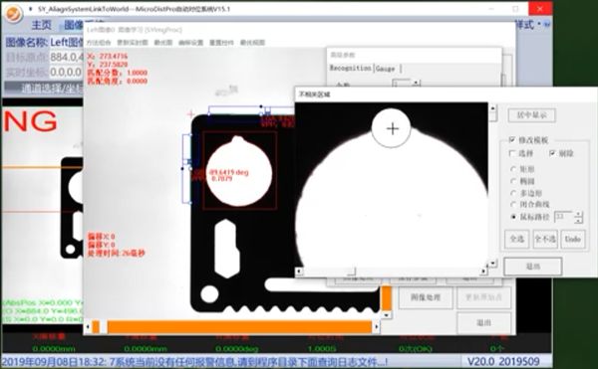Toggle the 修改模板 checkbox
This screenshot has height=369, width=598.
(512, 140)
